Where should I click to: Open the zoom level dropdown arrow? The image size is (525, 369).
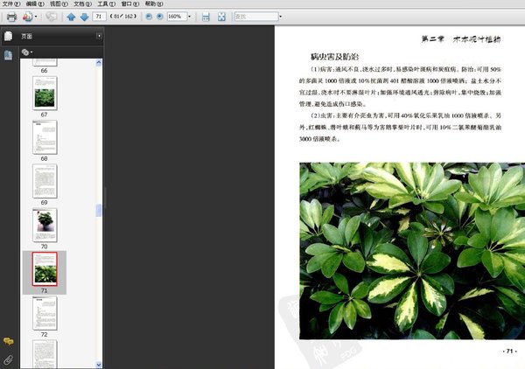pos(190,17)
